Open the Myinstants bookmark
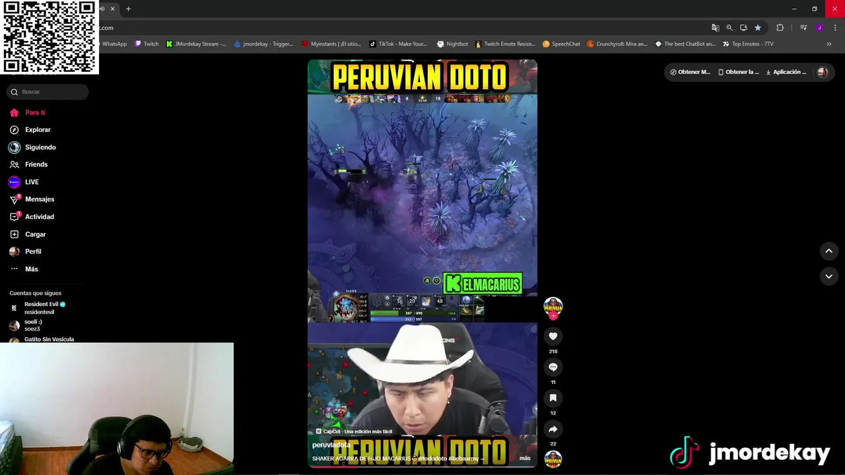845x475 pixels. (331, 44)
